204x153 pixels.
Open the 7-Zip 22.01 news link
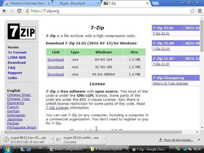pyautogui.click(x=161, y=33)
